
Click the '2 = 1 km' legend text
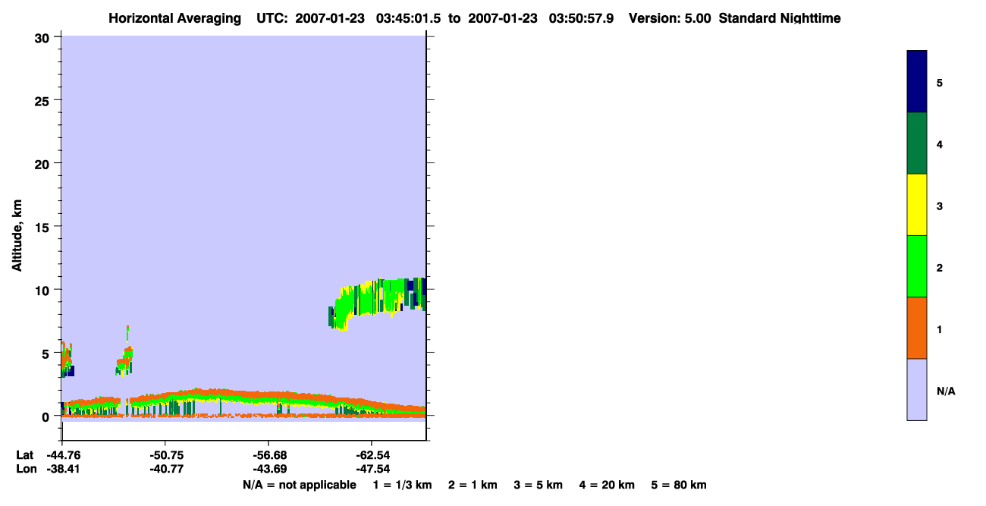point(473,485)
